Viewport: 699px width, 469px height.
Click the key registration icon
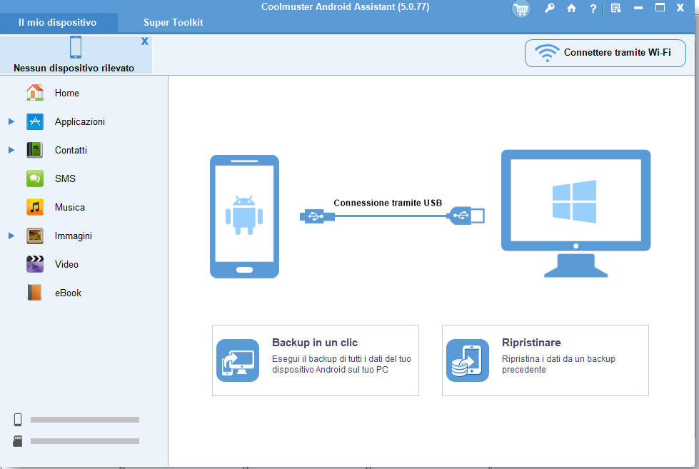pyautogui.click(x=549, y=8)
